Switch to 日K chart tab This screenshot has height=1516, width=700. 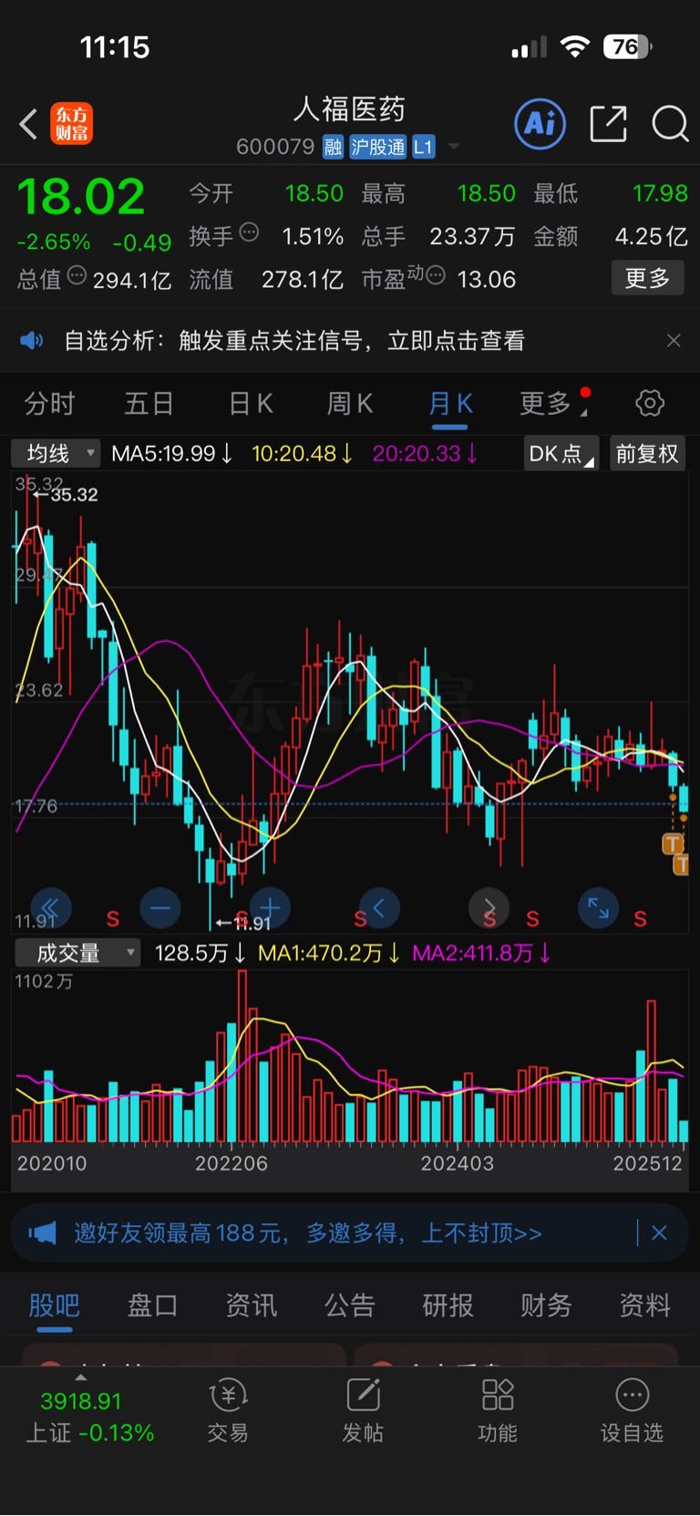251,403
